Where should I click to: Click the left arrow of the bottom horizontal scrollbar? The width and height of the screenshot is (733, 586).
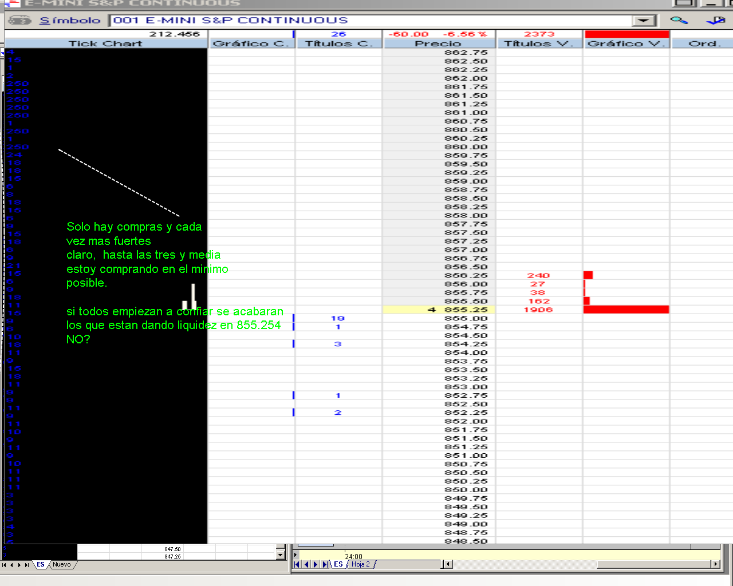448,564
